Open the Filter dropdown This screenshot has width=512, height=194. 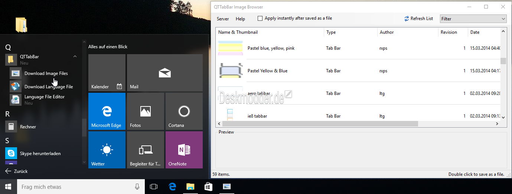coord(473,19)
